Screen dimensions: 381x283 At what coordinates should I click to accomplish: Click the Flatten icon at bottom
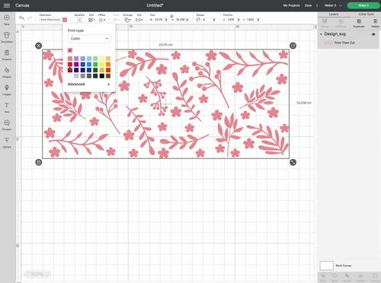(x=360, y=276)
